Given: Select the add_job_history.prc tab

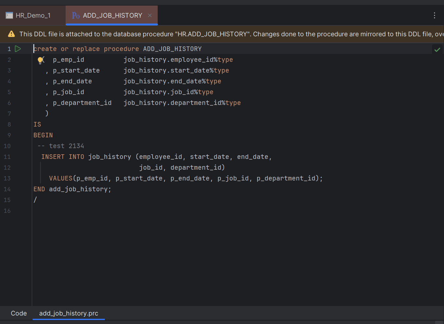Looking at the screenshot, I should pyautogui.click(x=68, y=313).
